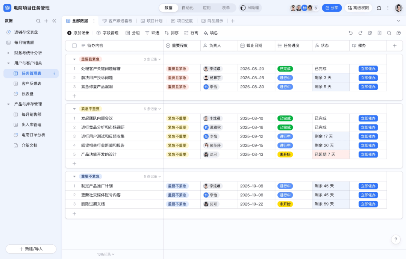The width and height of the screenshot is (406, 259).
Task: Open 进行中 status on 制定产品推广计划
Action: click(x=285, y=186)
